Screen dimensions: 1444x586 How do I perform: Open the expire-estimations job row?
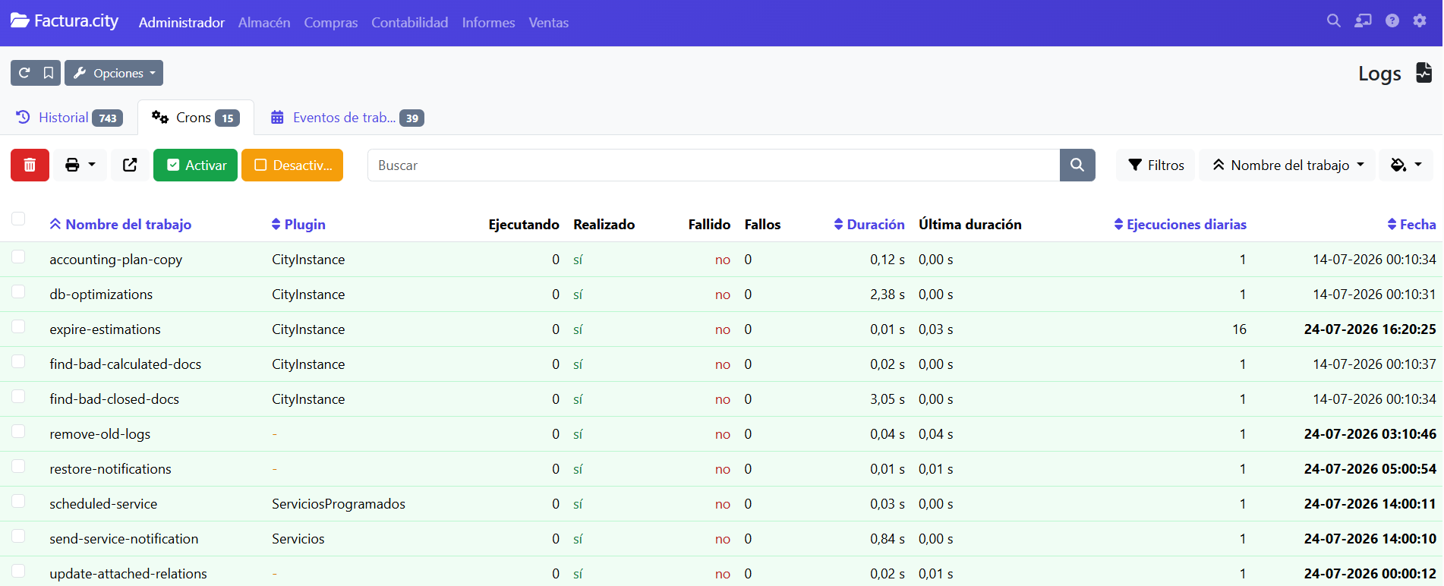pyautogui.click(x=721, y=329)
